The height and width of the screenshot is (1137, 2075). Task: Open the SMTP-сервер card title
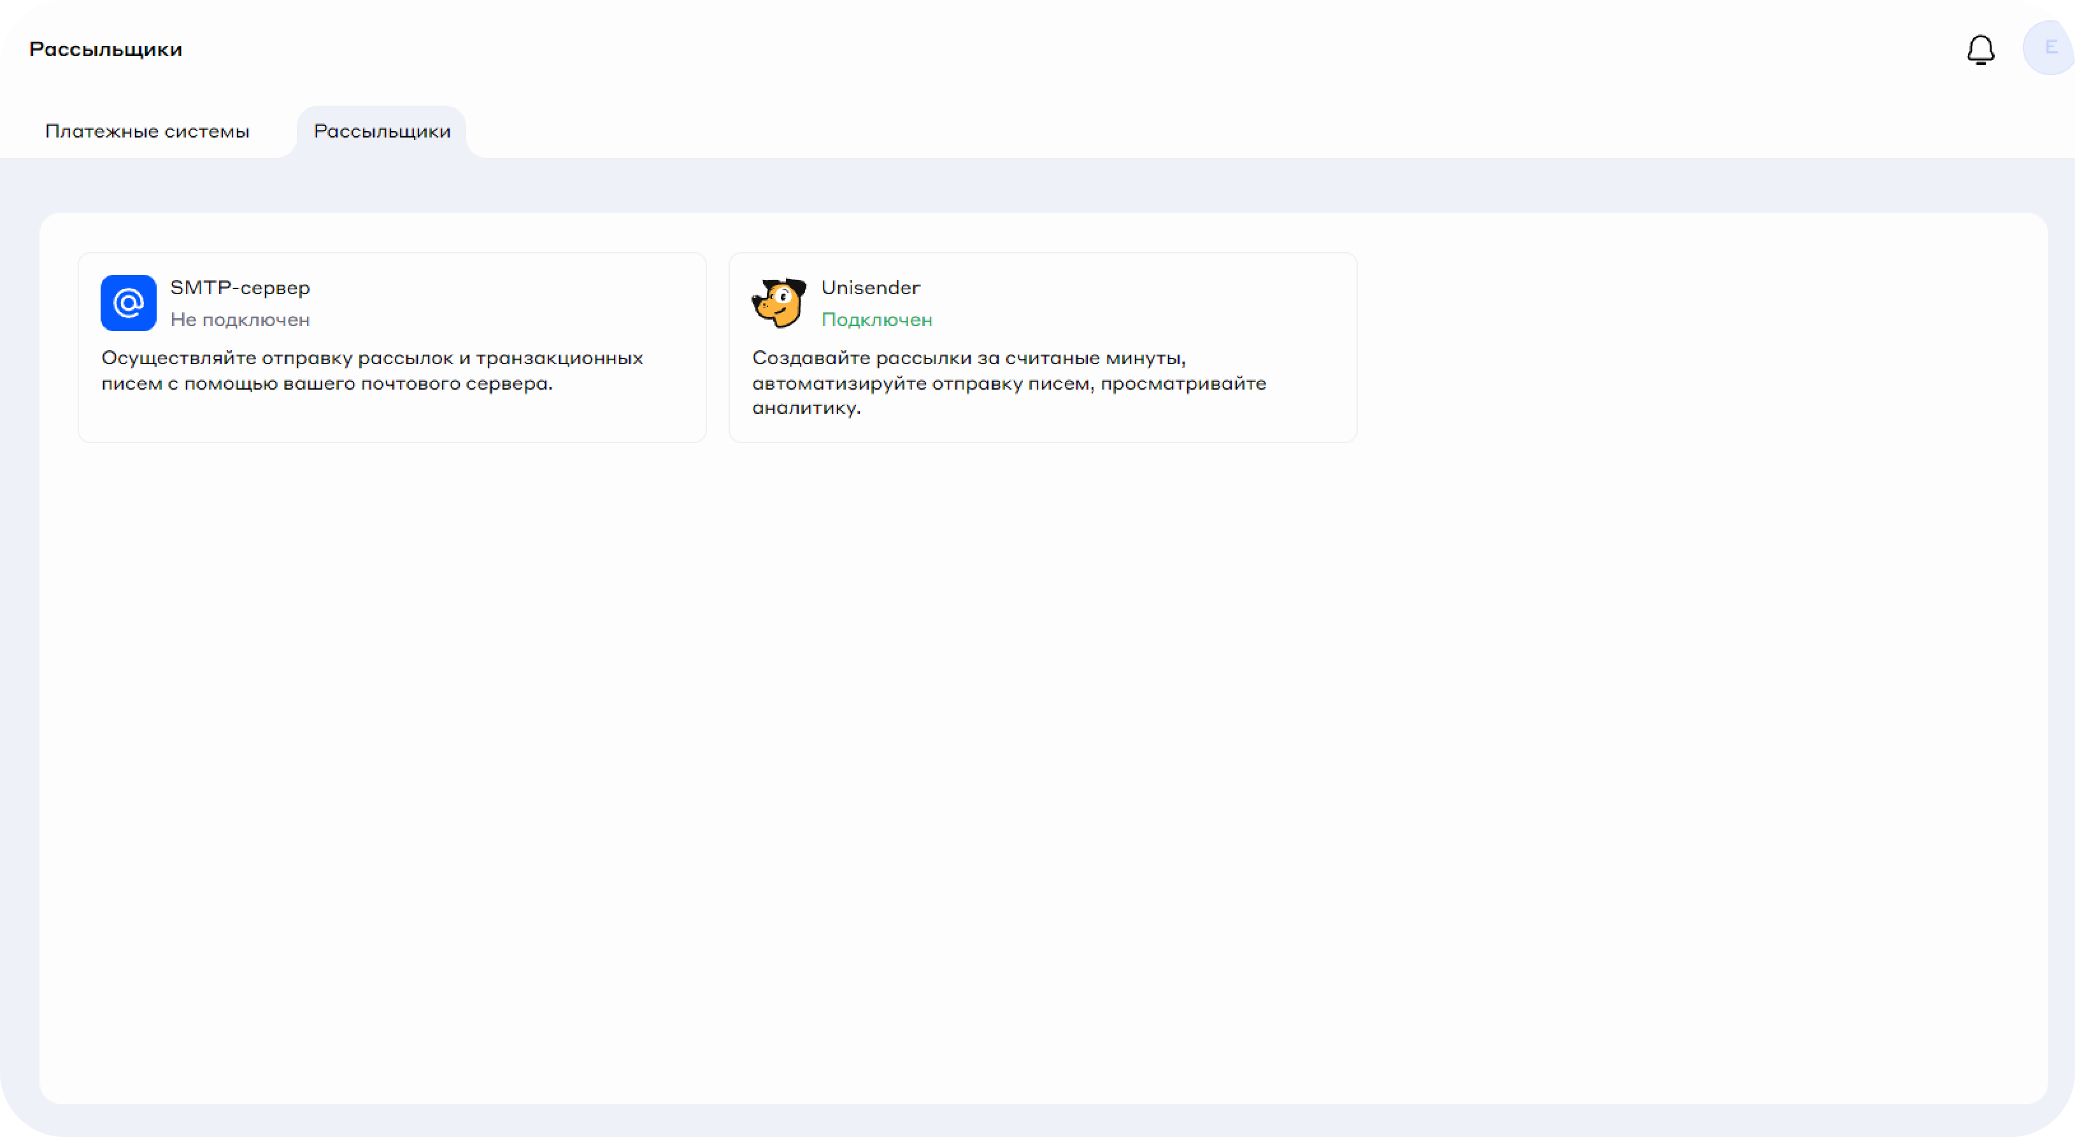[239, 288]
